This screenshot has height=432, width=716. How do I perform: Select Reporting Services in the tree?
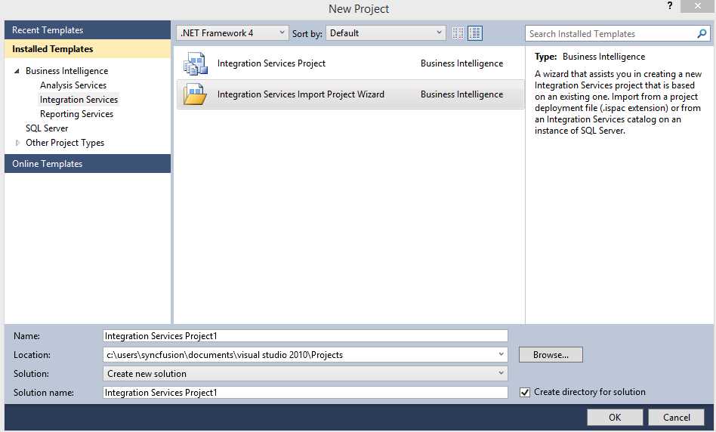point(76,114)
